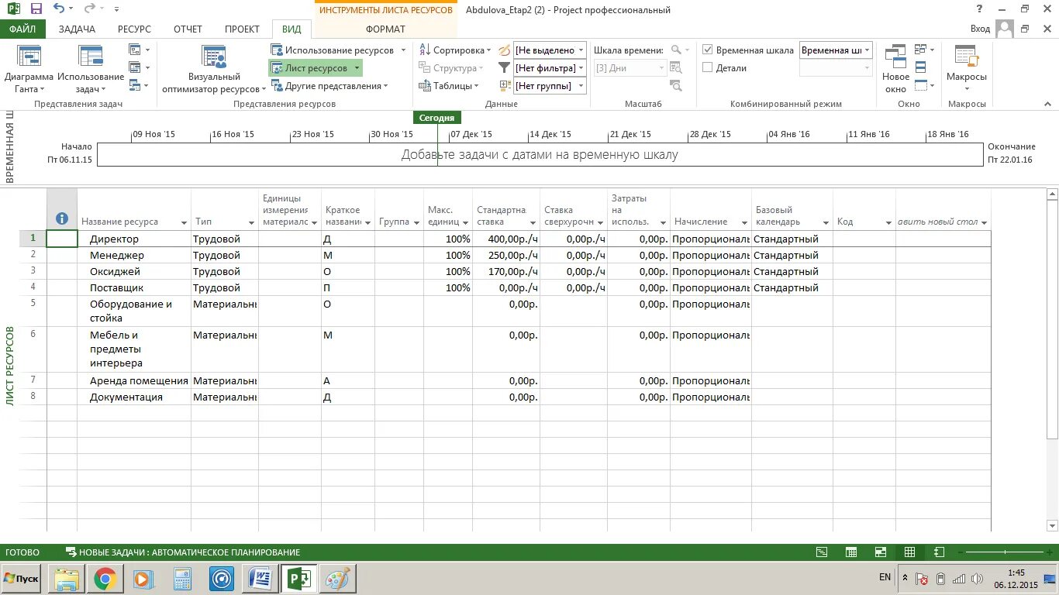Screen dimensions: 1059x595
Task: Open Название ресурса column filter arrow
Action: click(x=184, y=222)
